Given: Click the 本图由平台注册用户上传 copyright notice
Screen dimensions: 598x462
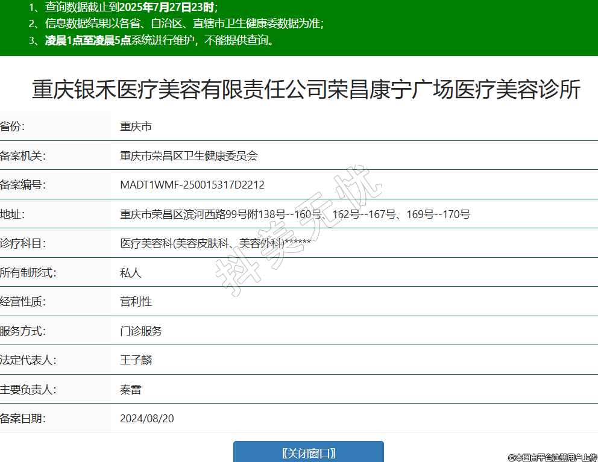Looking at the screenshot, I should [552, 457].
